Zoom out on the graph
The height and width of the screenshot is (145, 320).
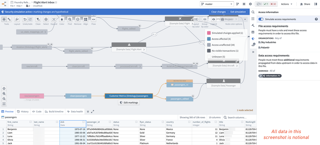(4, 99)
